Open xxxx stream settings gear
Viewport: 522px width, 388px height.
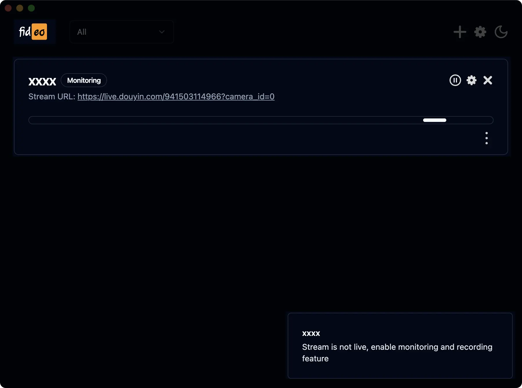[x=472, y=80]
